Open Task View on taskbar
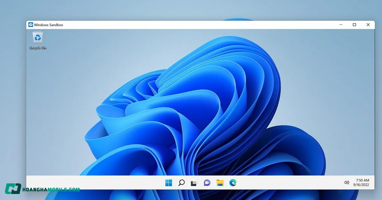Viewport: 382px width, 200px height. (194, 183)
